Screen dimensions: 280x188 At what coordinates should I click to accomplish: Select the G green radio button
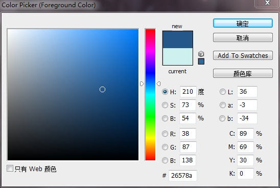point(165,147)
